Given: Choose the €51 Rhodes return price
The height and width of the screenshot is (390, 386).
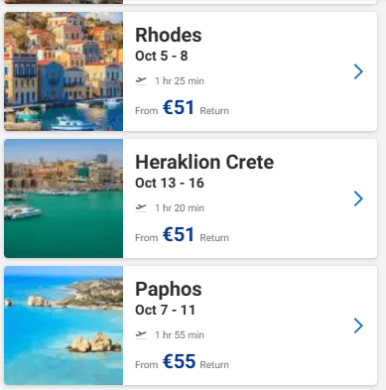Looking at the screenshot, I should (x=179, y=107).
